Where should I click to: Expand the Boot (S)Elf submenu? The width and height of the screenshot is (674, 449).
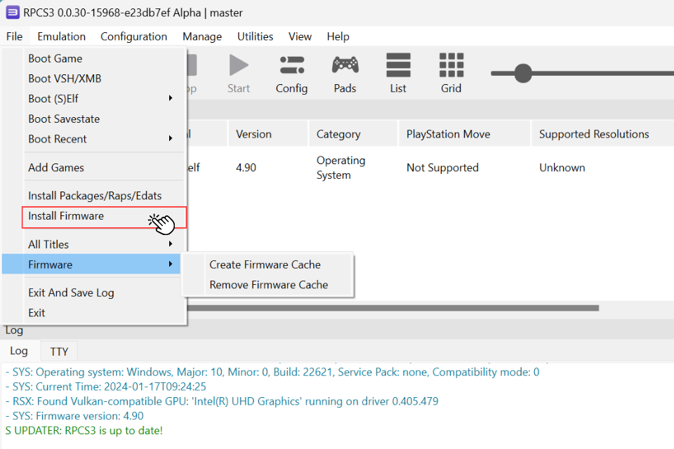[x=105, y=99]
